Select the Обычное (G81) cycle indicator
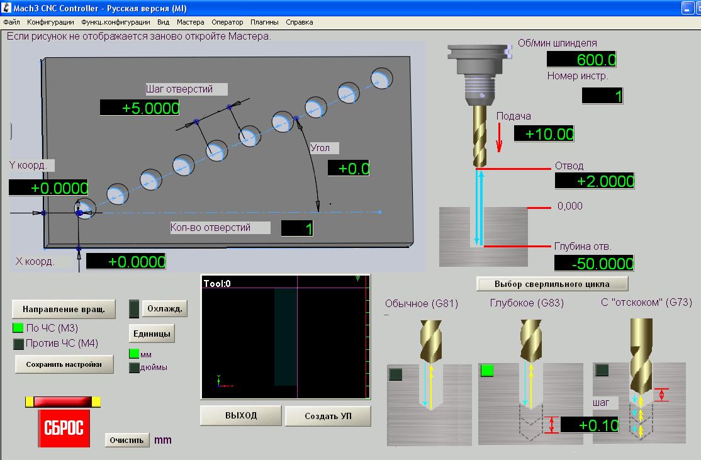Image resolution: width=701 pixels, height=460 pixels. (396, 374)
